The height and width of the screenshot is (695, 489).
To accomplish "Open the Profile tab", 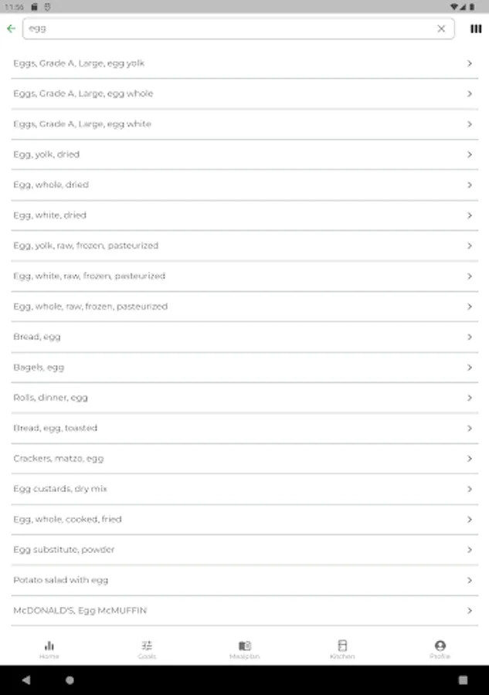I will click(x=440, y=649).
